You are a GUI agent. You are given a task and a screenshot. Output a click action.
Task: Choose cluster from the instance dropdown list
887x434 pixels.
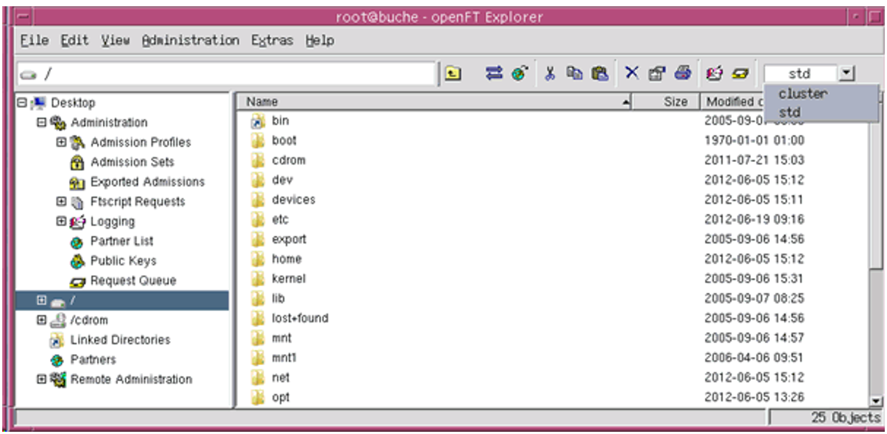[803, 94]
